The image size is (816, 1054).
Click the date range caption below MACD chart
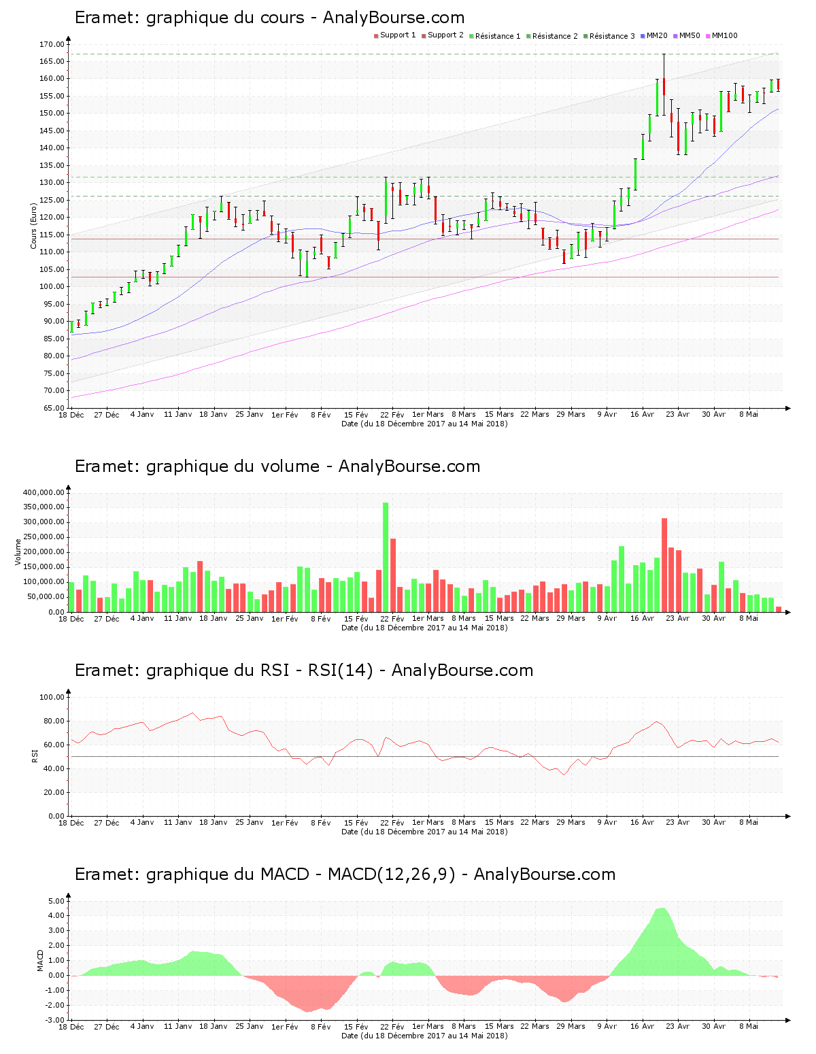coord(424,1036)
